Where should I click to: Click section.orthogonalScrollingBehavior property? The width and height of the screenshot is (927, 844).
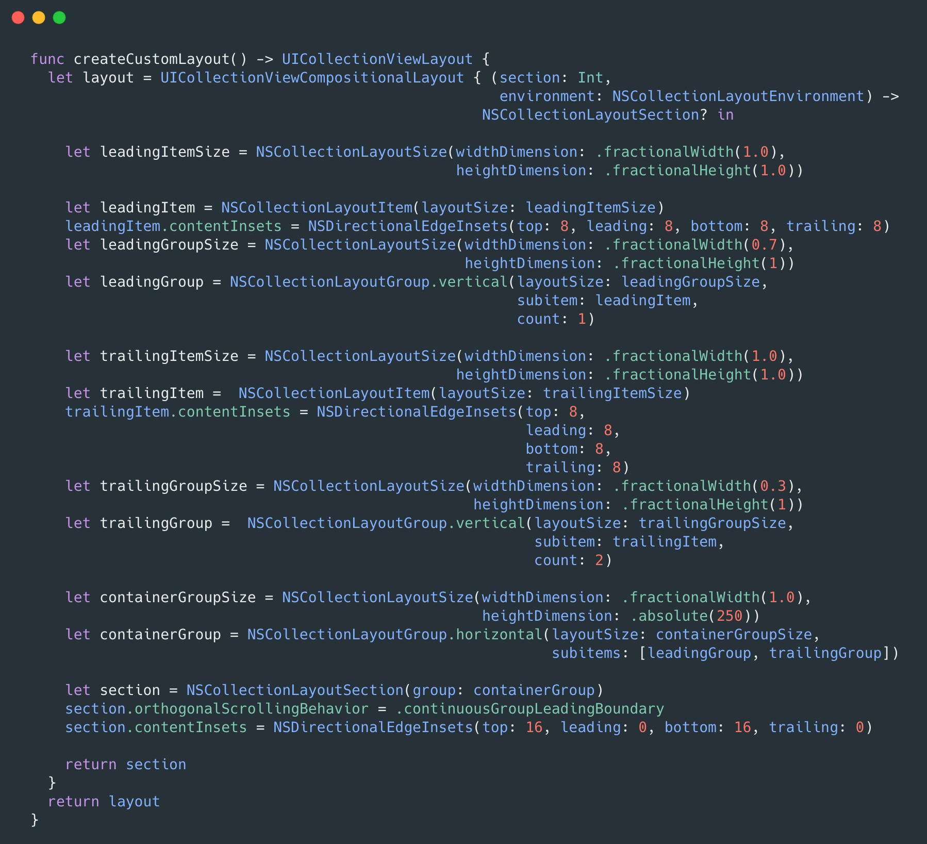pos(217,709)
